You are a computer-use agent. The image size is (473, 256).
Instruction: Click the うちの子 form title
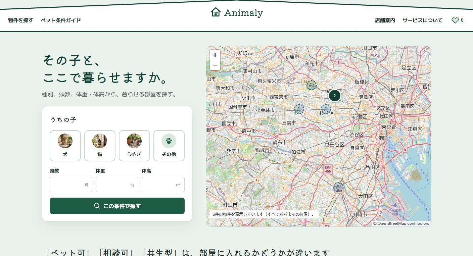click(63, 119)
